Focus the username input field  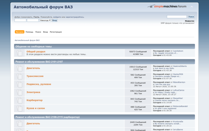20,20
